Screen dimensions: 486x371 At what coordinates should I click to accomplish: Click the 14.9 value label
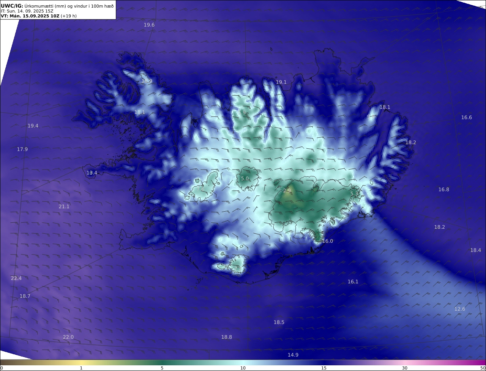pyautogui.click(x=293, y=355)
